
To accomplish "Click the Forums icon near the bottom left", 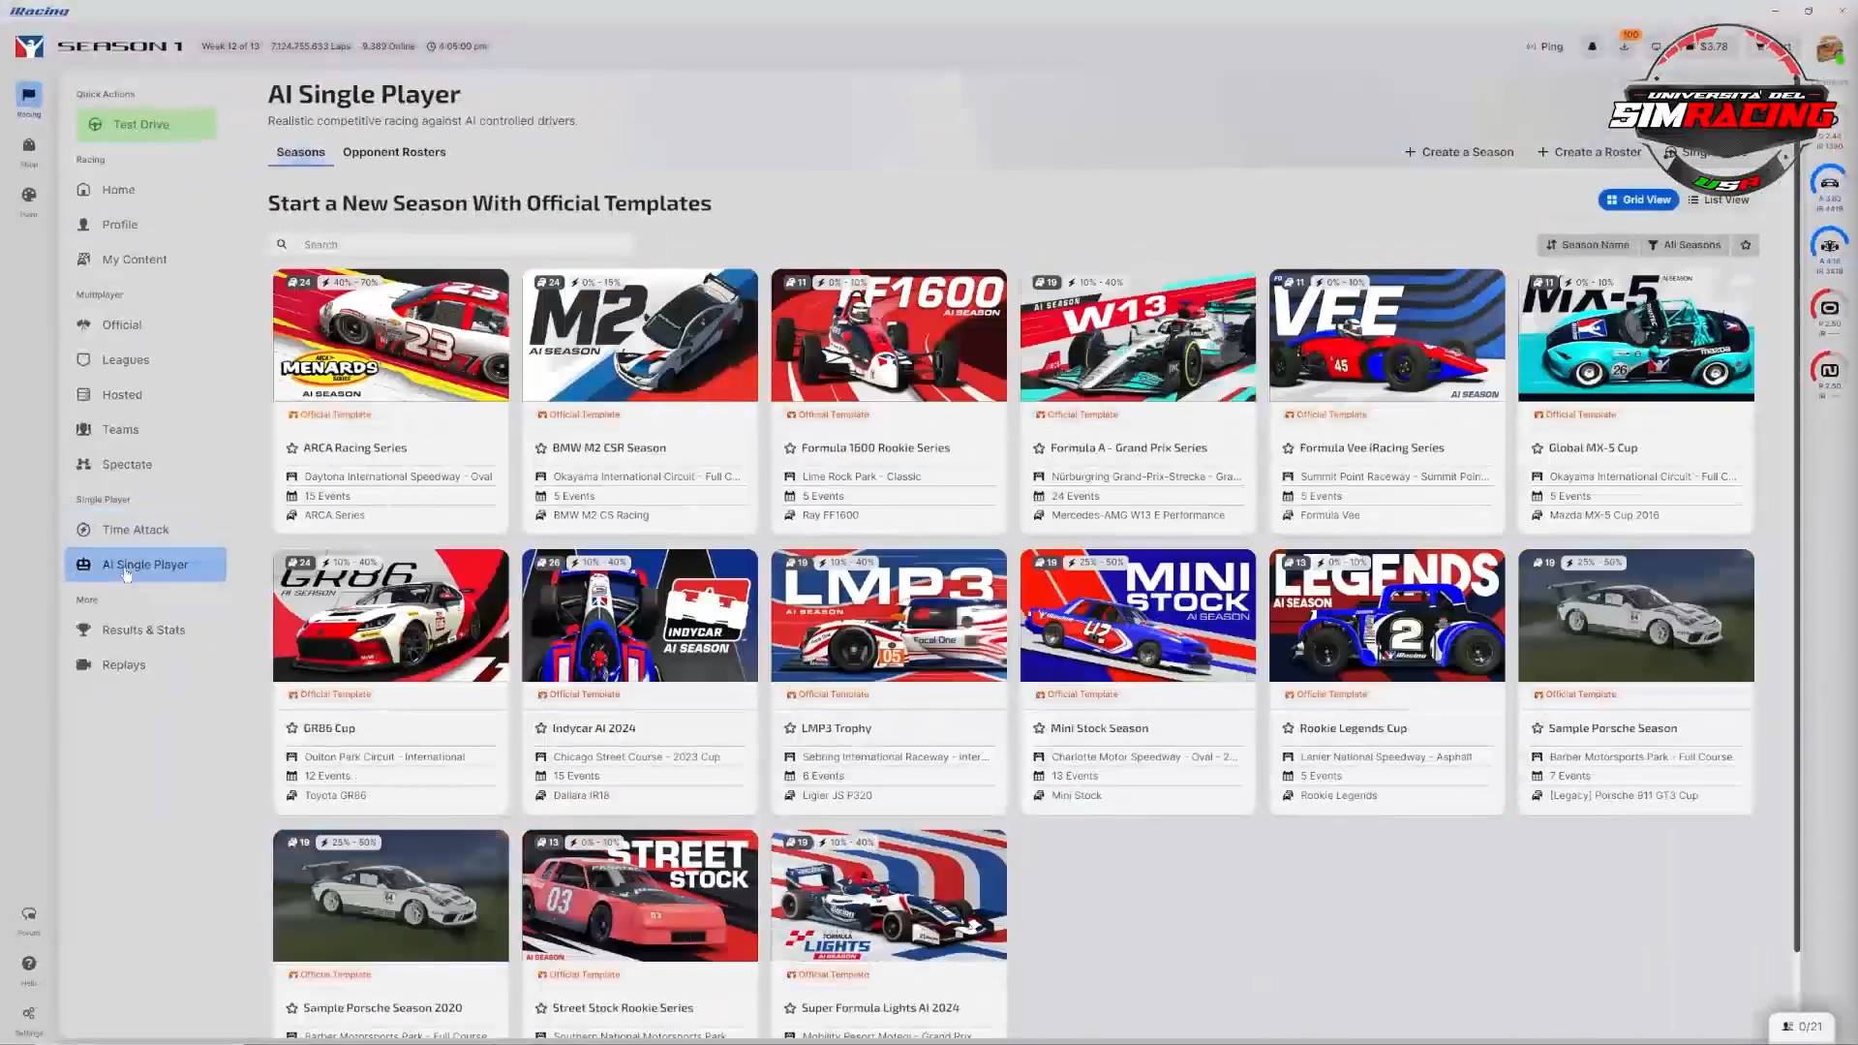I will click(28, 915).
